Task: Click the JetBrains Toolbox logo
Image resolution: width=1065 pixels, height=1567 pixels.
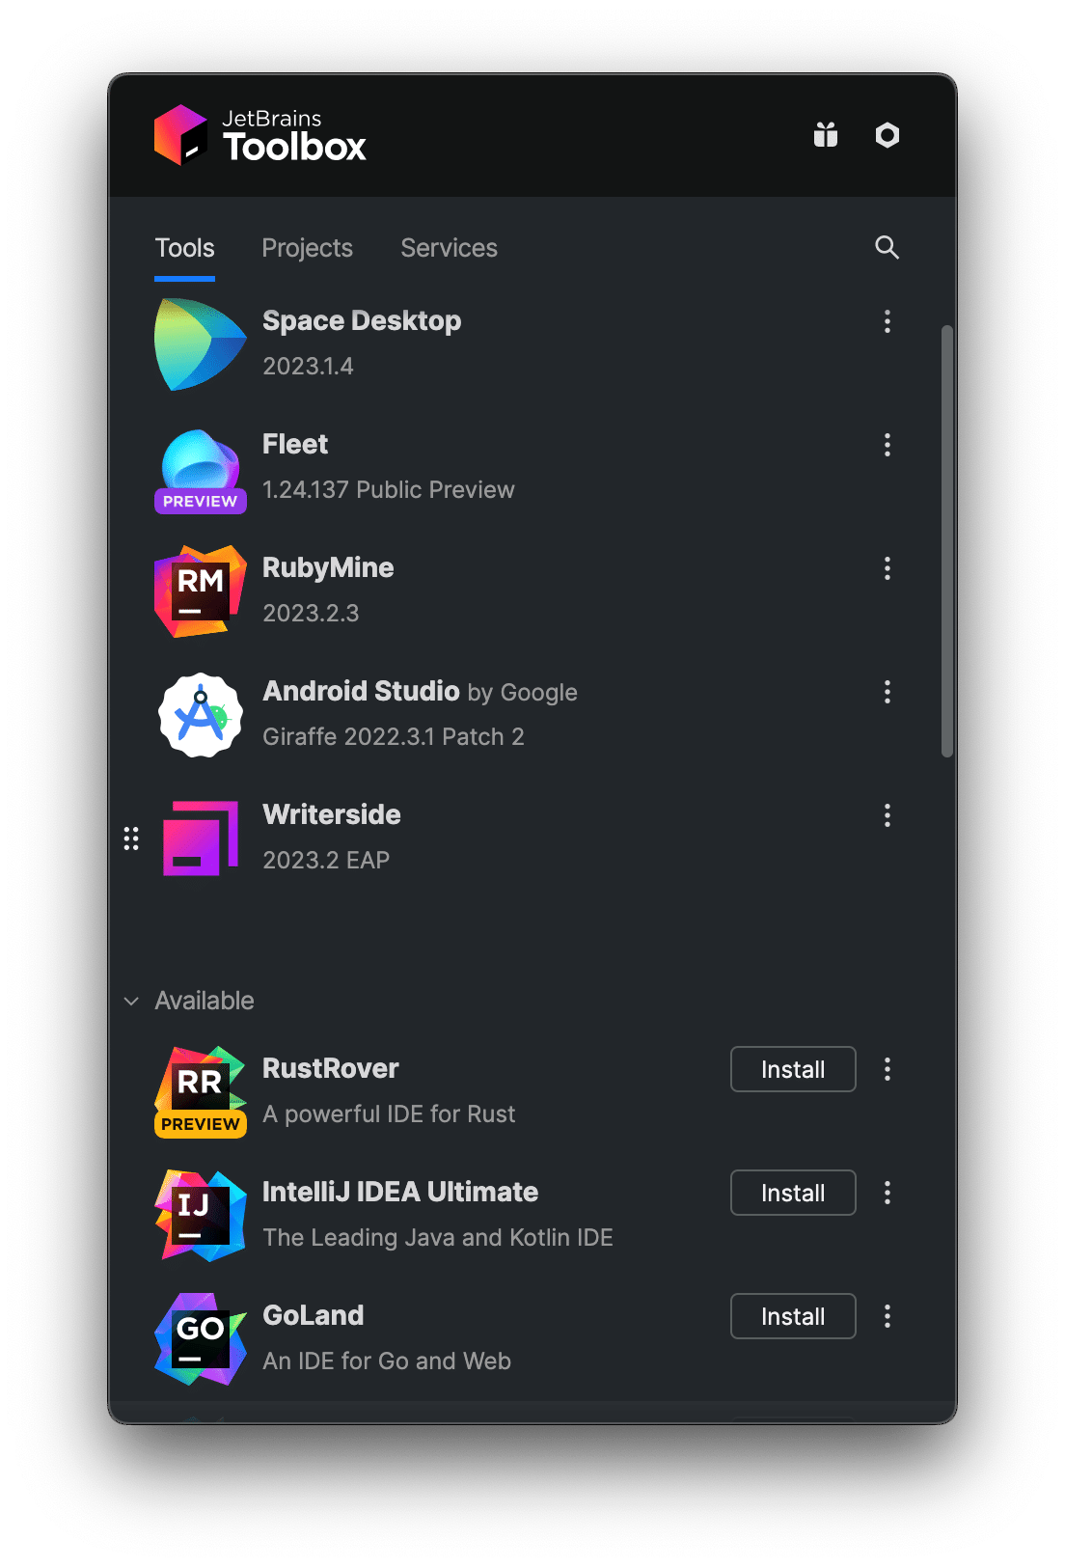Action: pos(260,135)
